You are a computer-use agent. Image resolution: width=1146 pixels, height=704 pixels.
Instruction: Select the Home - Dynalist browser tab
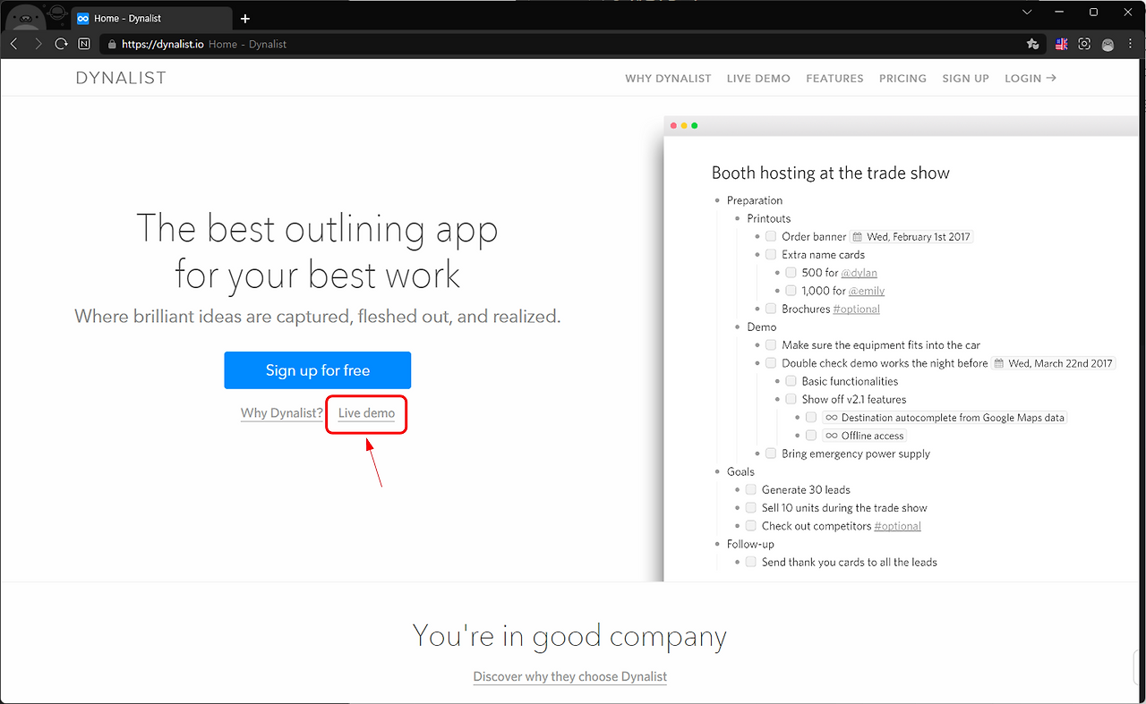tap(150, 18)
